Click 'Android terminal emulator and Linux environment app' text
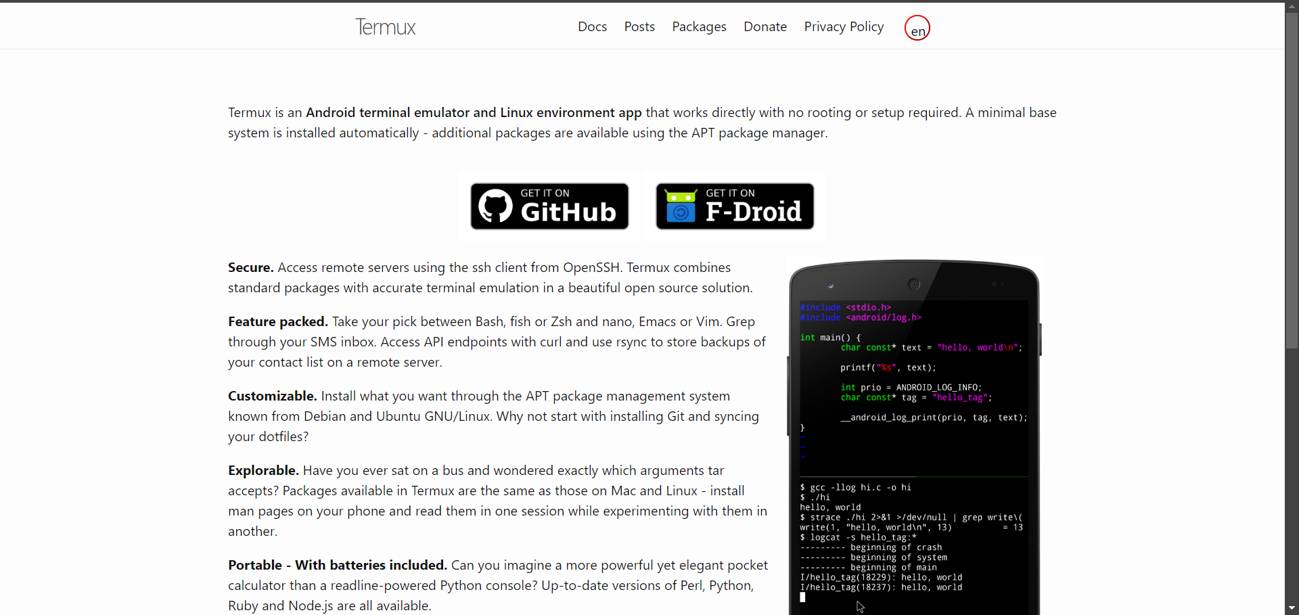The height and width of the screenshot is (615, 1299). click(x=474, y=112)
